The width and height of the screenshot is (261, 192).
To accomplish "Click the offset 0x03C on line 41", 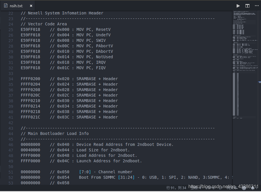I will [x=63, y=117].
